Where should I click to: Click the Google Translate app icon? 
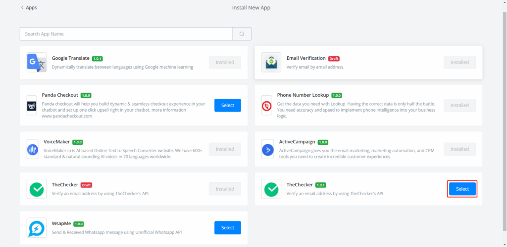[36, 63]
